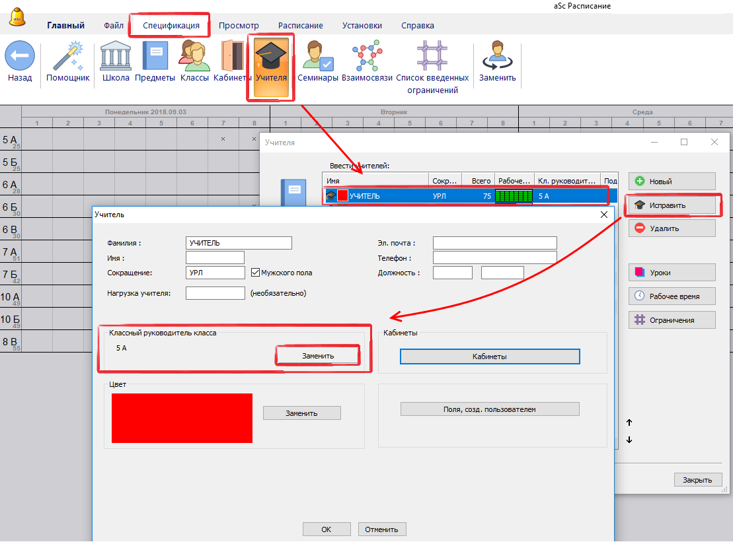Click the Фамилия input field
Viewport: 733px width, 542px height.
[239, 243]
